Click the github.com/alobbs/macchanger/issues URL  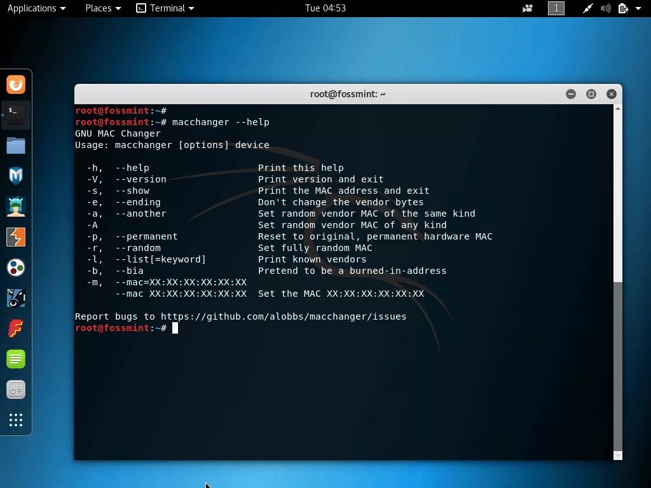(x=284, y=316)
